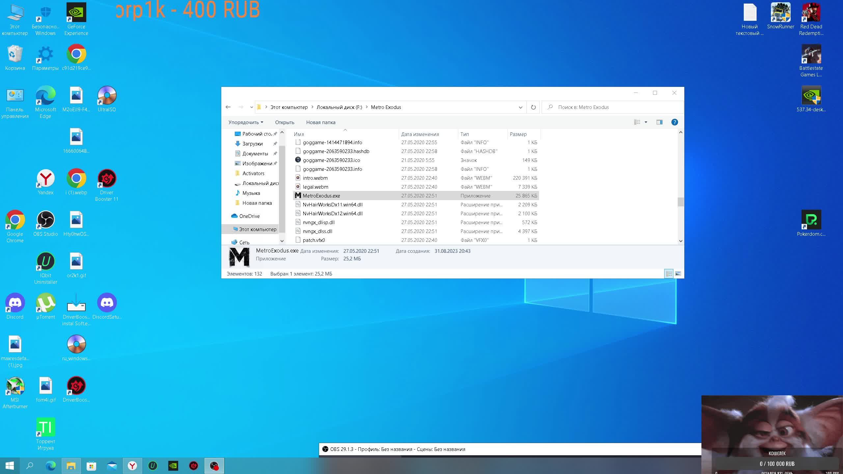Click the Explorer refresh button
This screenshot has width=843, height=474.
point(533,107)
